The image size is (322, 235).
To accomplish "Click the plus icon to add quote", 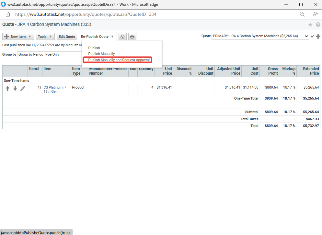I will point(318,36).
